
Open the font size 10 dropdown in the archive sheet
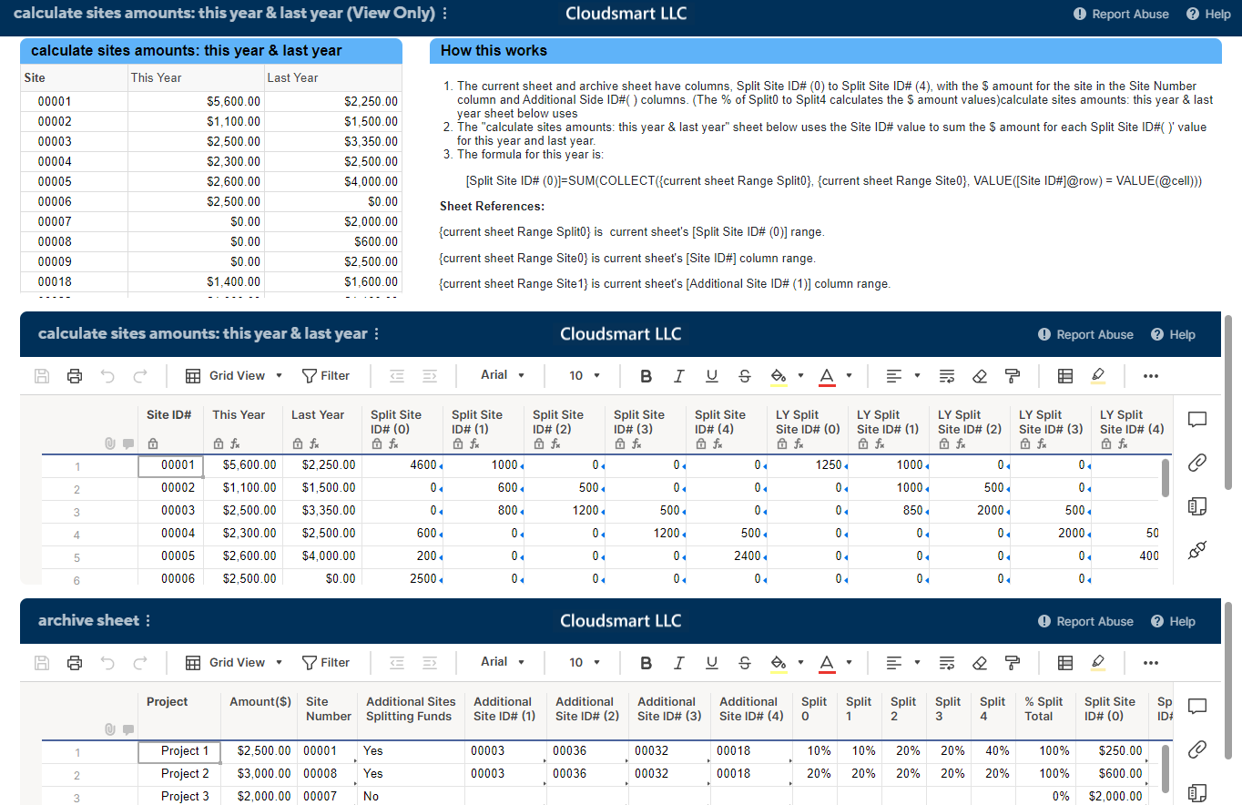point(585,663)
